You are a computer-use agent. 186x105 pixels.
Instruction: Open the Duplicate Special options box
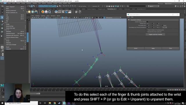click(25, 34)
